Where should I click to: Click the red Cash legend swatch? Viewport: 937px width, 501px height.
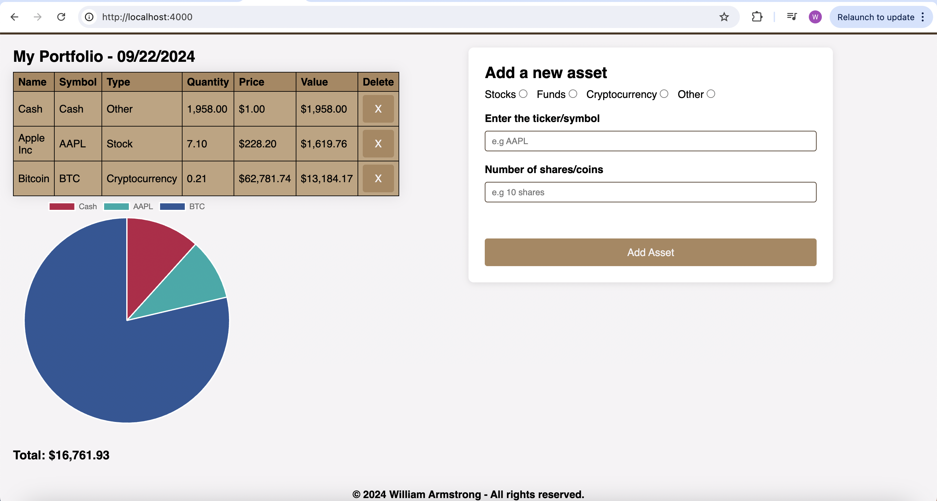[x=61, y=206]
